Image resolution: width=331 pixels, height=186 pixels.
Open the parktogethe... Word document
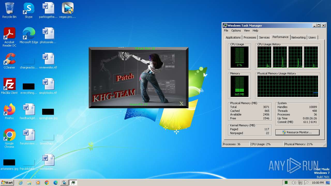[48, 10]
